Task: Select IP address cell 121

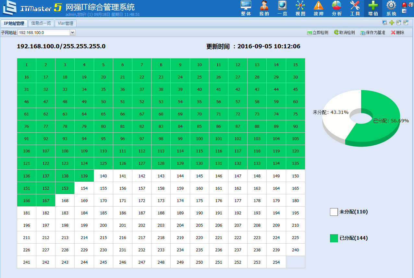Action: pos(27,163)
